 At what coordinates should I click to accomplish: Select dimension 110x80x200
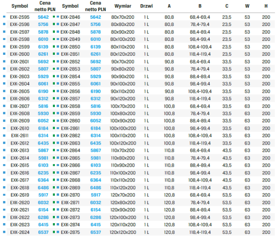point(123,158)
